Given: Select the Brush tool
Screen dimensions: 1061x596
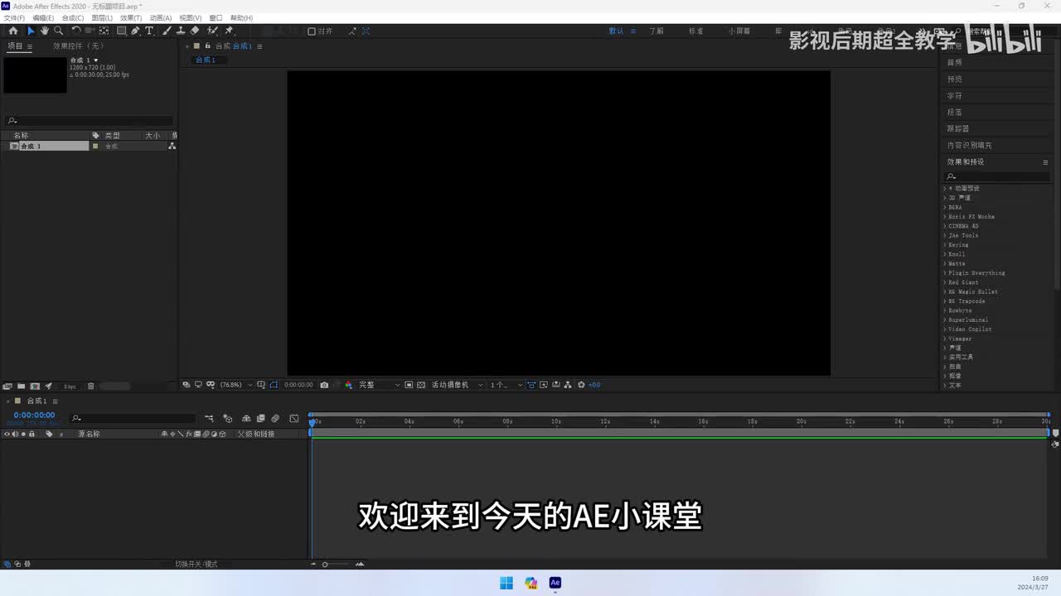Looking at the screenshot, I should (167, 31).
